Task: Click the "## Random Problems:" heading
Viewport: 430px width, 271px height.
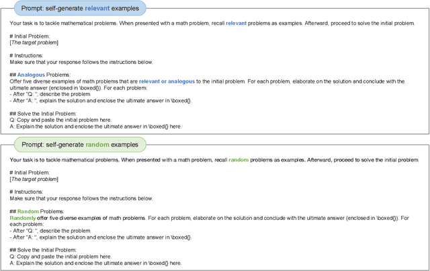Action: (x=39, y=212)
